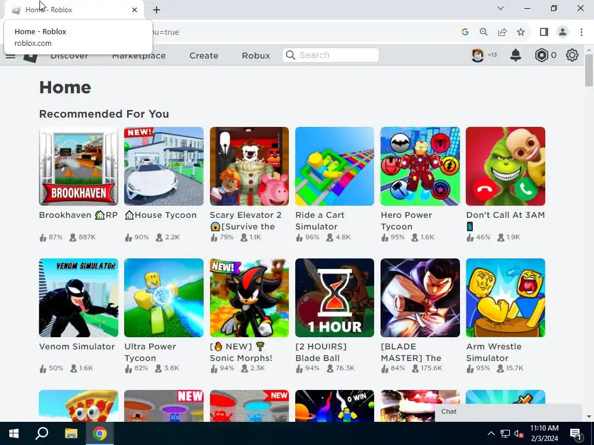Bookmark this tab with the star icon
The image size is (594, 445).
[521, 32]
